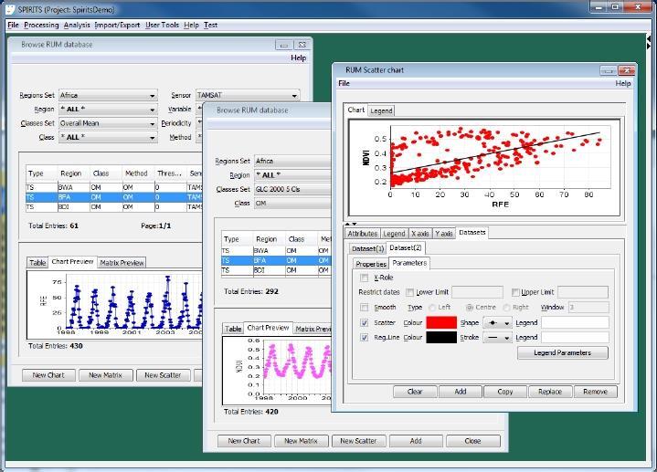Screen dimensions: 657x472
Task: Open the Import/Export menu
Action: coord(117,25)
